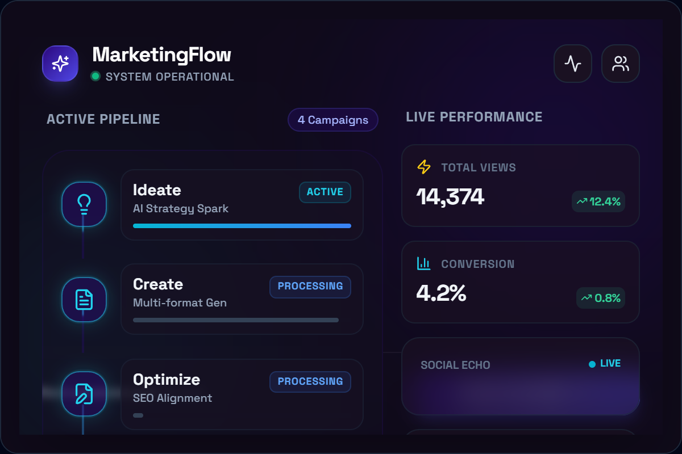Open the users icon button
Viewport: 682px width, 454px height.
[621, 64]
